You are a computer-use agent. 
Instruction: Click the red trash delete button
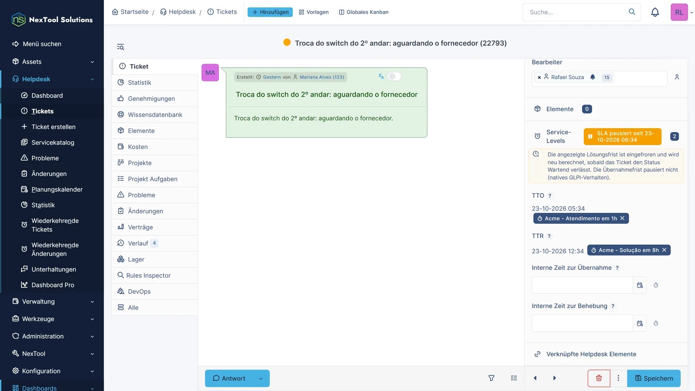click(x=599, y=378)
